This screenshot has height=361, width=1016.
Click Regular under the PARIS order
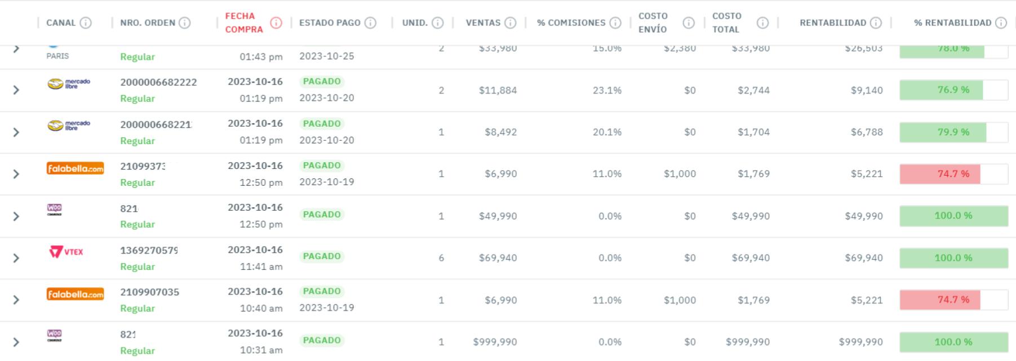click(x=137, y=56)
